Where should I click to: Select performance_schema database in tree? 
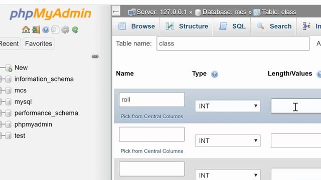click(46, 113)
